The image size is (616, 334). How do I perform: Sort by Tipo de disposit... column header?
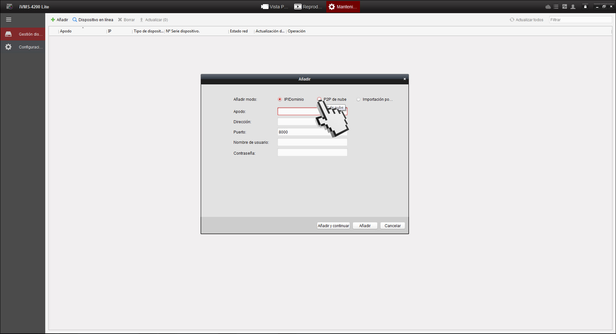click(148, 31)
